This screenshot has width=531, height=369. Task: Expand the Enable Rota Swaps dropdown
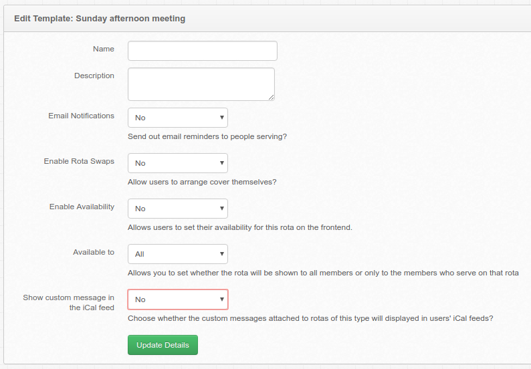point(178,163)
